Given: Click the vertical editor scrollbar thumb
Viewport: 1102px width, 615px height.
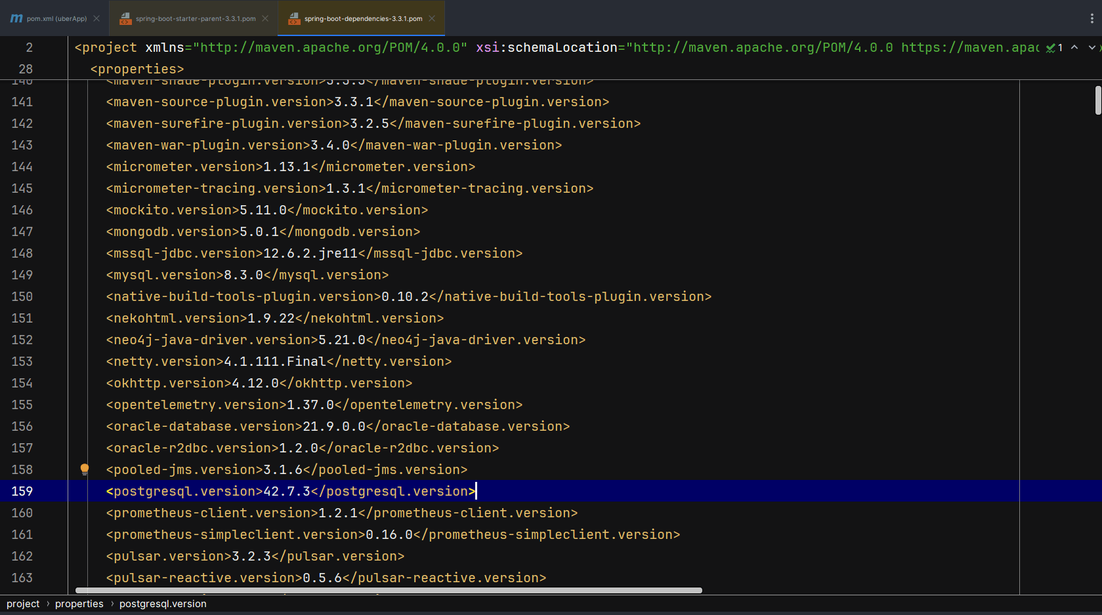Looking at the screenshot, I should (1098, 100).
